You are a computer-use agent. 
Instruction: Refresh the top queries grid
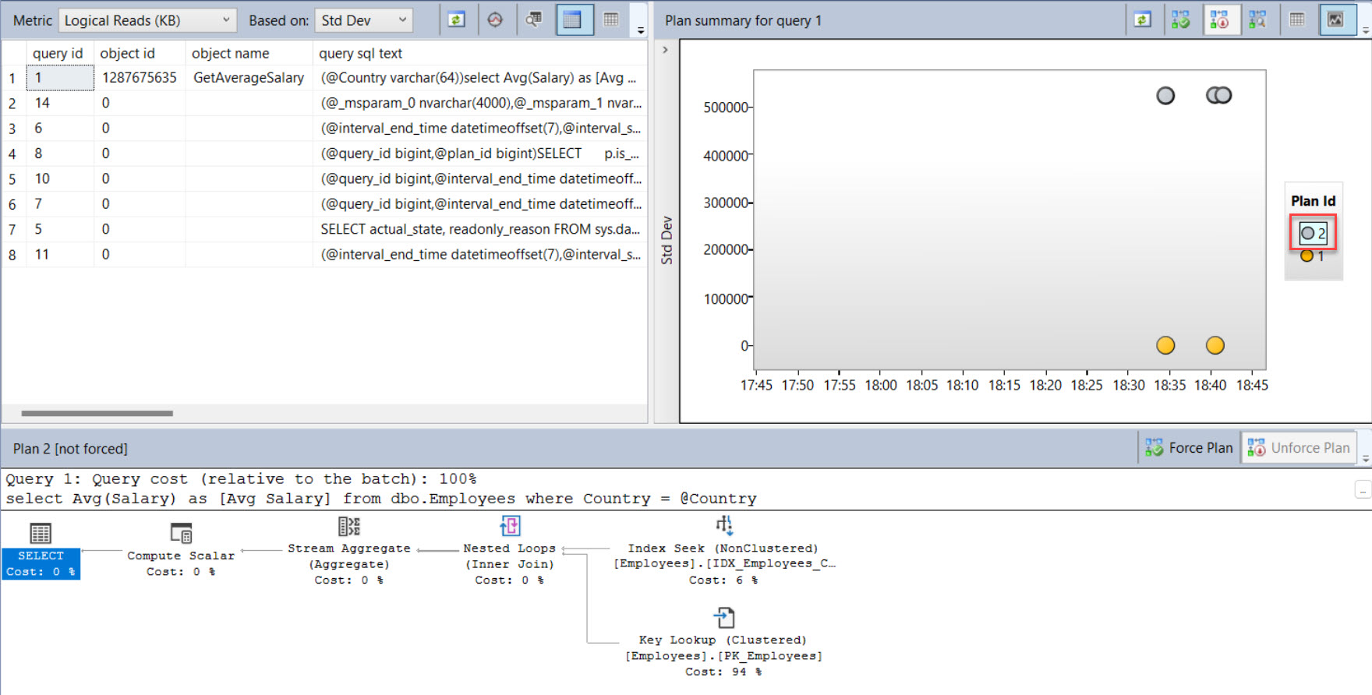[456, 20]
